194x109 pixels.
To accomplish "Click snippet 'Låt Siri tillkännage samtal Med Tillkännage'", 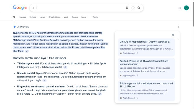I will [143, 90].
